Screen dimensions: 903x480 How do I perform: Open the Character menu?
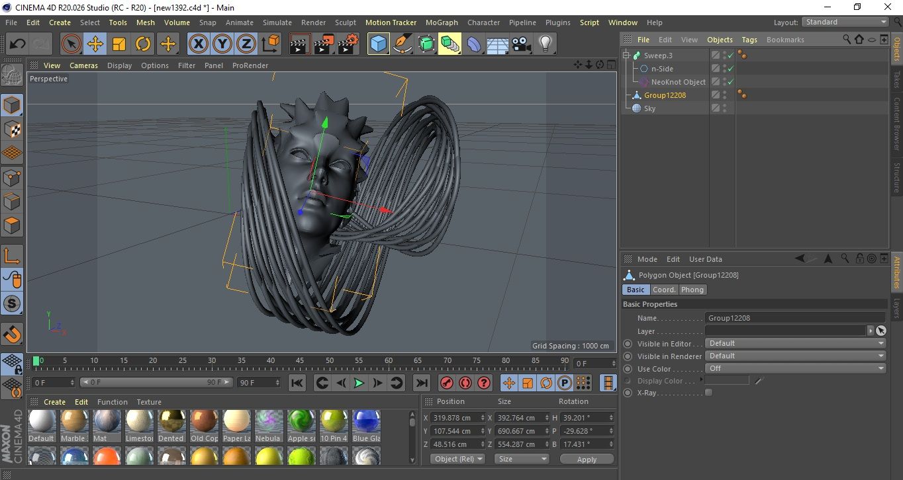click(483, 22)
